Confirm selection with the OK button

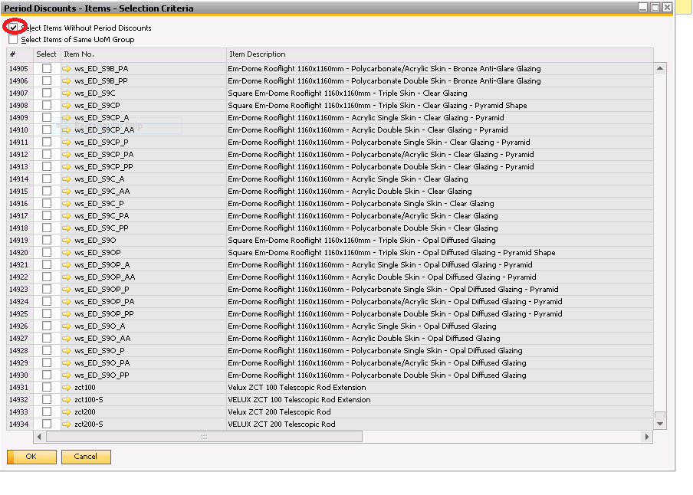tap(31, 457)
